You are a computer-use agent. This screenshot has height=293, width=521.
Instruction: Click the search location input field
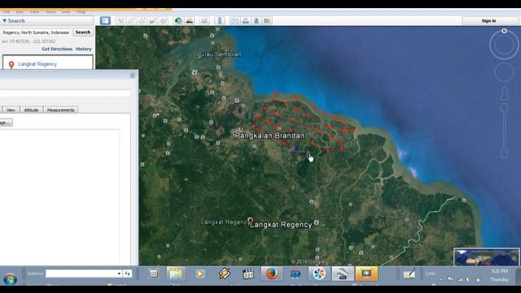(36, 33)
